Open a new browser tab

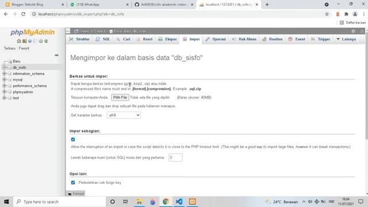tap(267, 5)
